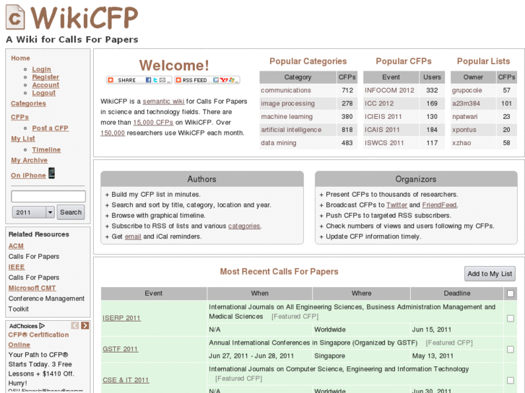This screenshot has width=525, height=393.
Task: Select Logout in the sidebar
Action: point(43,93)
